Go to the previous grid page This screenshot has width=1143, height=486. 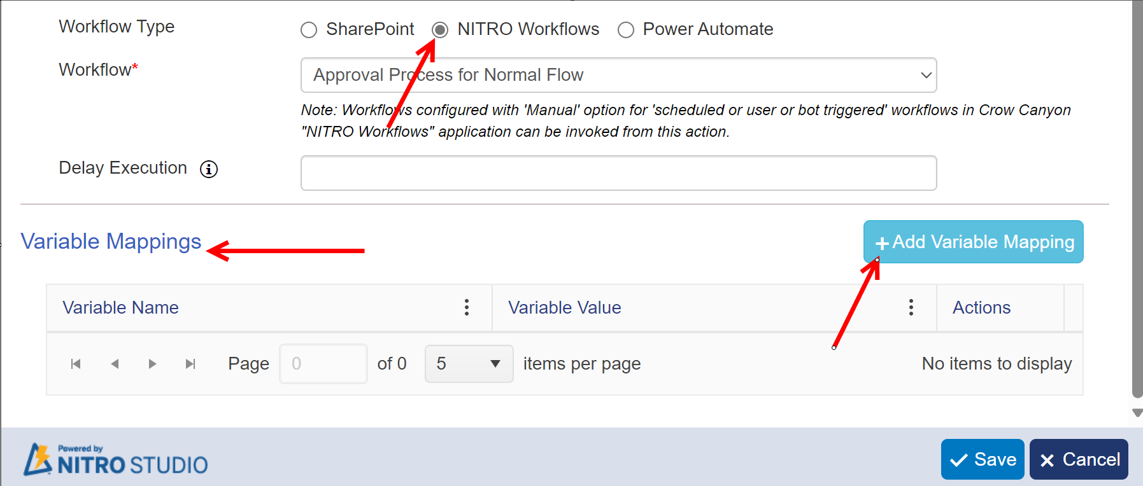click(x=115, y=364)
